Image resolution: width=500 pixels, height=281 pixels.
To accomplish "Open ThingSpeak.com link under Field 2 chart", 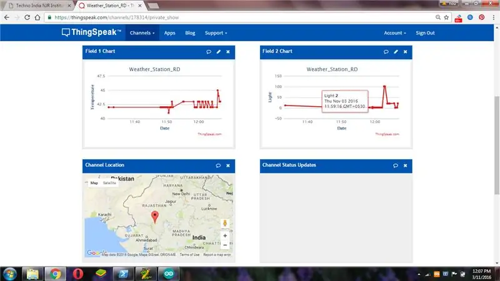I will (x=387, y=134).
